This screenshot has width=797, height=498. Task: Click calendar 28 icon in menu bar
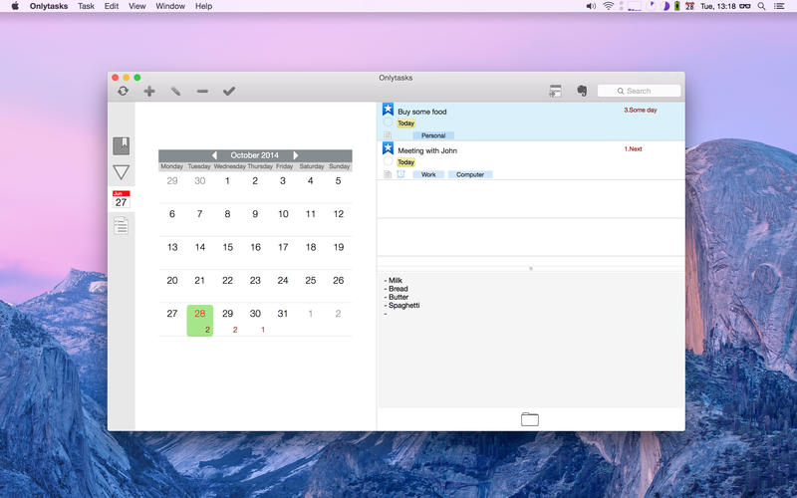689,6
